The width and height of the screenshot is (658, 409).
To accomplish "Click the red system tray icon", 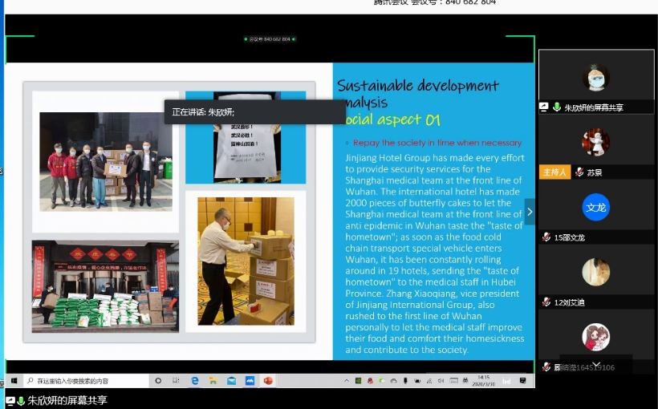I will (x=370, y=381).
